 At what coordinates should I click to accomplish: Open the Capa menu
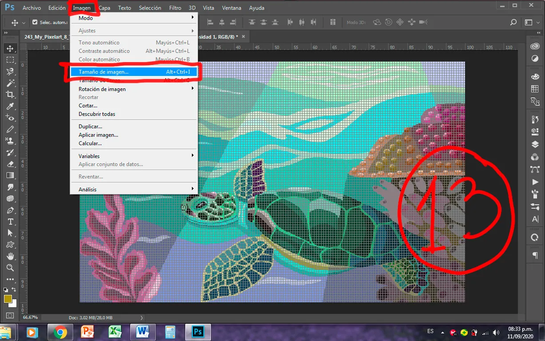104,8
